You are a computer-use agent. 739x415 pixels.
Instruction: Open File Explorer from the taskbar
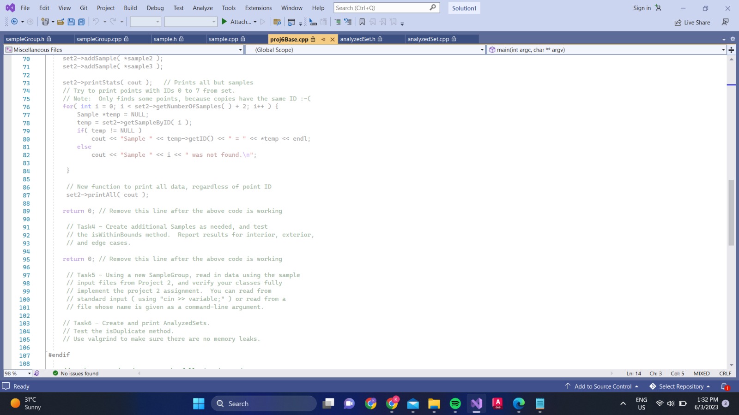[434, 403]
